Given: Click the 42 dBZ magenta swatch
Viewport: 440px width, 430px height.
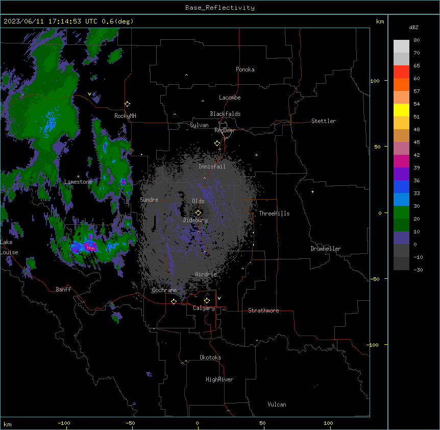Looking at the screenshot, I should [x=401, y=161].
